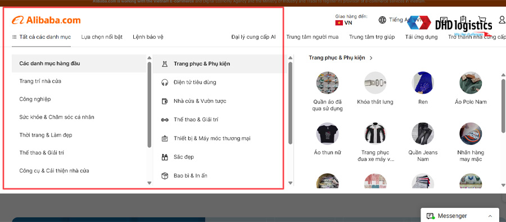Click the Alibaba.com logo
Screen dimensions: 506x222
click(x=46, y=20)
